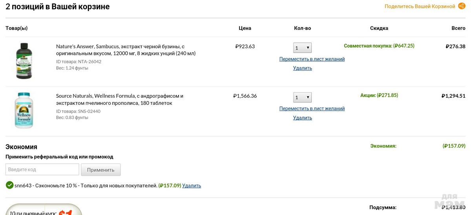The image size is (471, 215).
Task: Delete Wellness Formula from the cart
Action: (x=302, y=118)
